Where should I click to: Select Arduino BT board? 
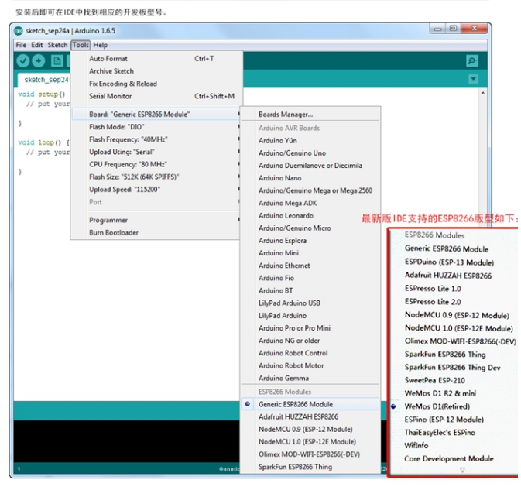tap(310, 291)
